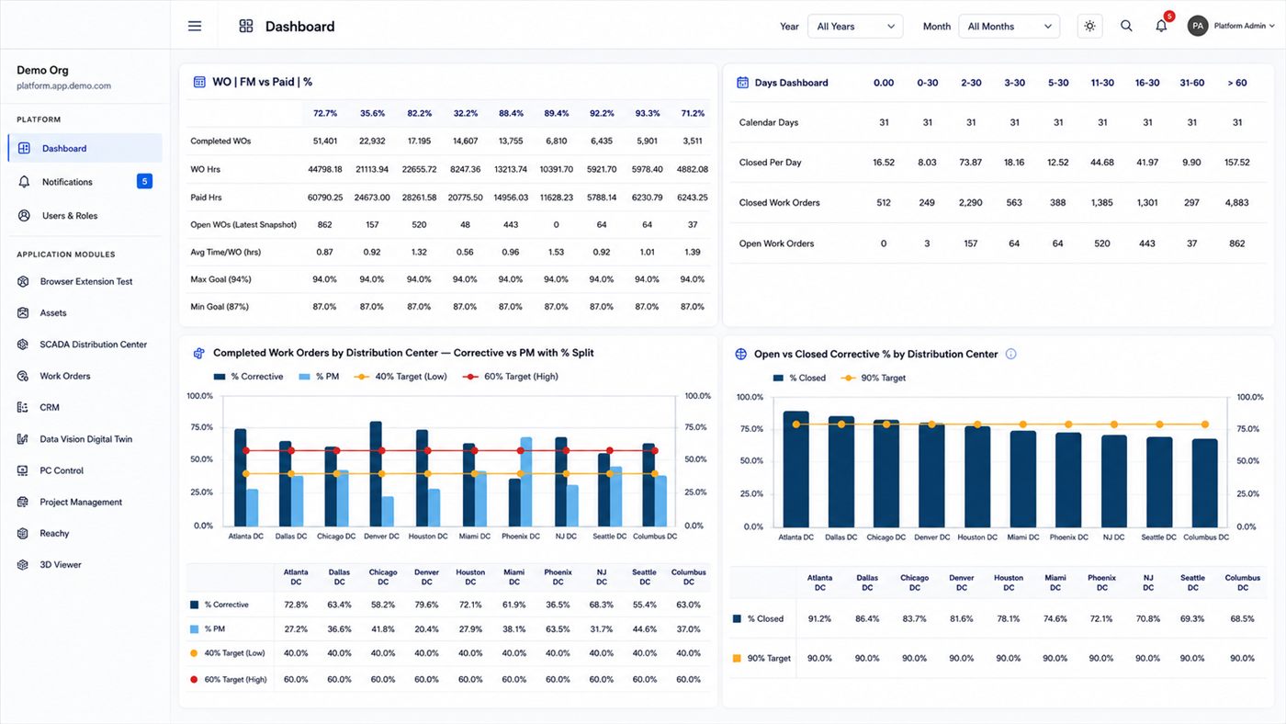Click the Reachy sidebar icon
The width and height of the screenshot is (1286, 724).
(23, 533)
